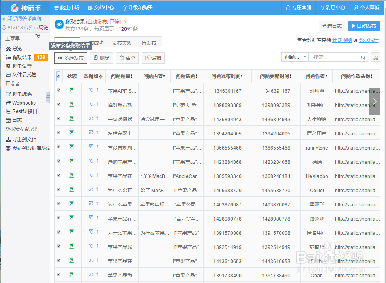The image size is (386, 283).
Task: Toggle the select-all checkbox in table header
Action: (x=58, y=75)
